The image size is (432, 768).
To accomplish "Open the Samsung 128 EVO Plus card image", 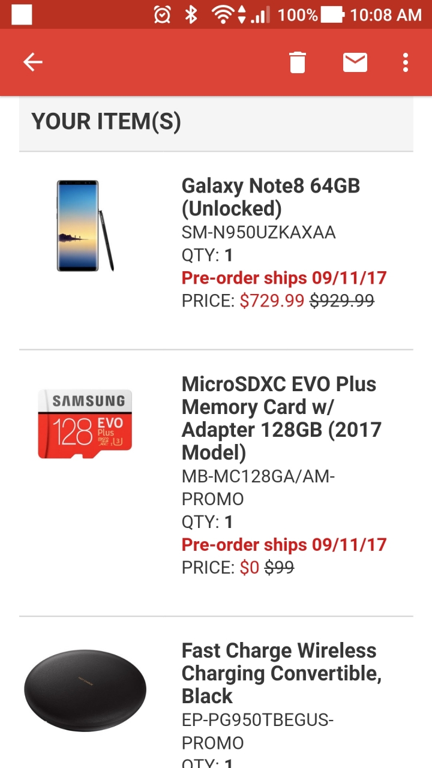I will (85, 424).
